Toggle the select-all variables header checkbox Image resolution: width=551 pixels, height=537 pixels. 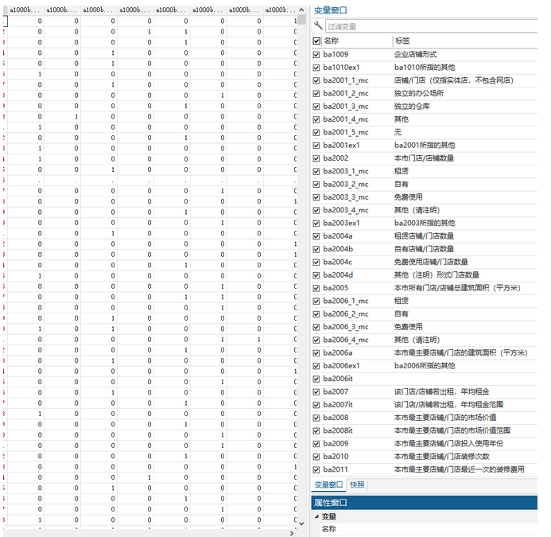tap(317, 41)
